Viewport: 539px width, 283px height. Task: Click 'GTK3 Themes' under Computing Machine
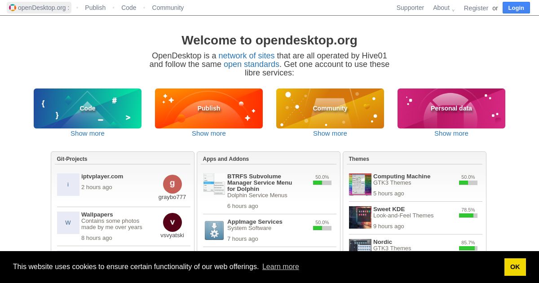[392, 183]
